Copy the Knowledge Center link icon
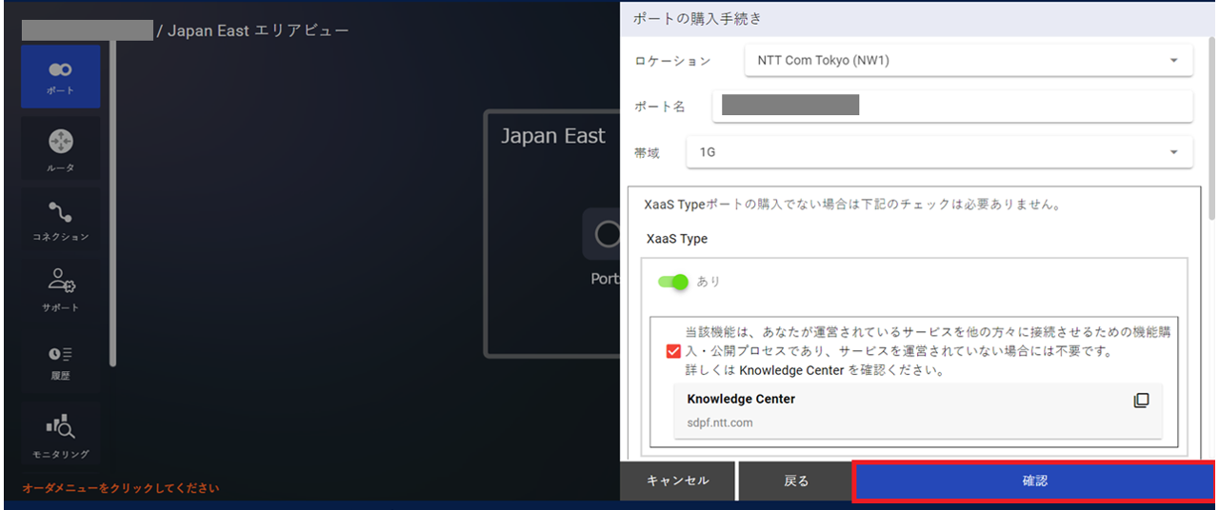 pyautogui.click(x=1141, y=401)
